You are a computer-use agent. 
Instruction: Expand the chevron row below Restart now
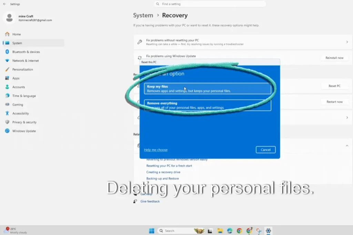click(347, 117)
